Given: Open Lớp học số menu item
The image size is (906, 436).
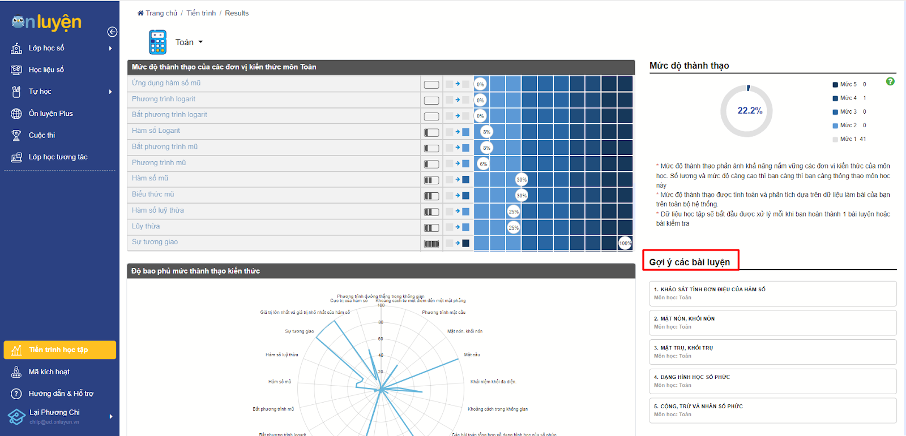Looking at the screenshot, I should (x=59, y=48).
